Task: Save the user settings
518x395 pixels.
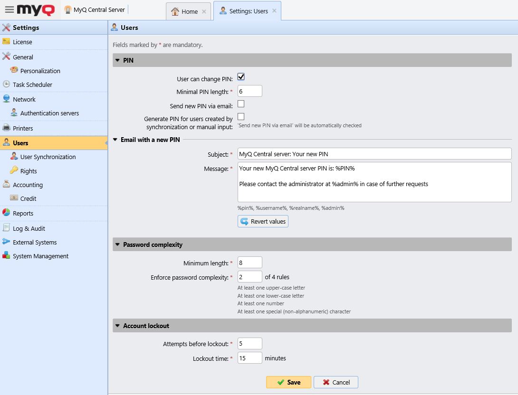Action: 288,382
